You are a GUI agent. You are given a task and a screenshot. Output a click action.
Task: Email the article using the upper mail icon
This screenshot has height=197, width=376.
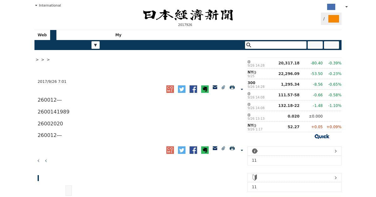pos(215,88)
